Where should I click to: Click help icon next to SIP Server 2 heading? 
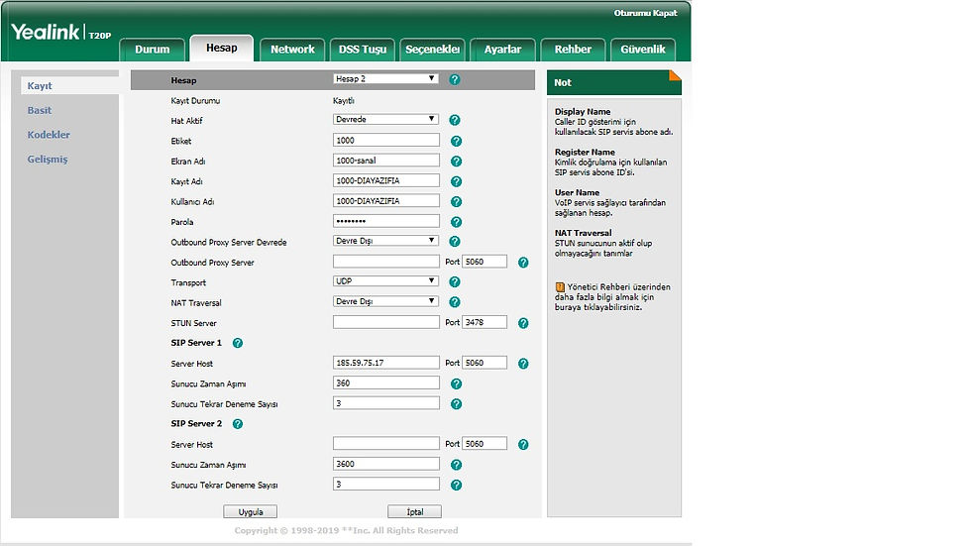point(237,424)
